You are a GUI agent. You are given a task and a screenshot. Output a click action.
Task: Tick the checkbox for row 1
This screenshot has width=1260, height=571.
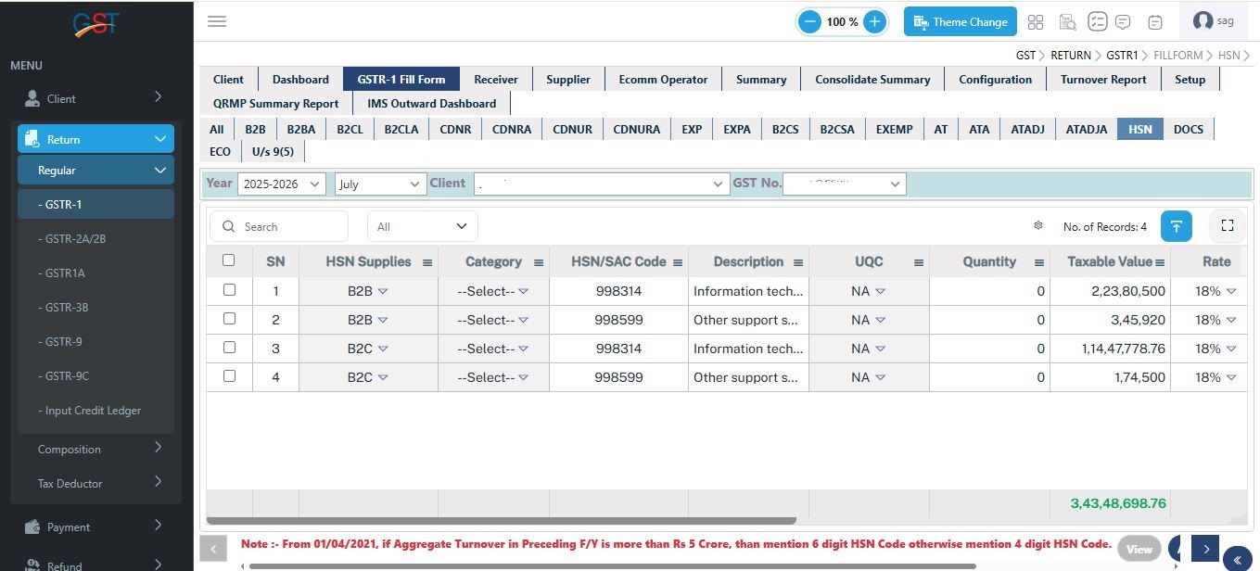tap(229, 290)
